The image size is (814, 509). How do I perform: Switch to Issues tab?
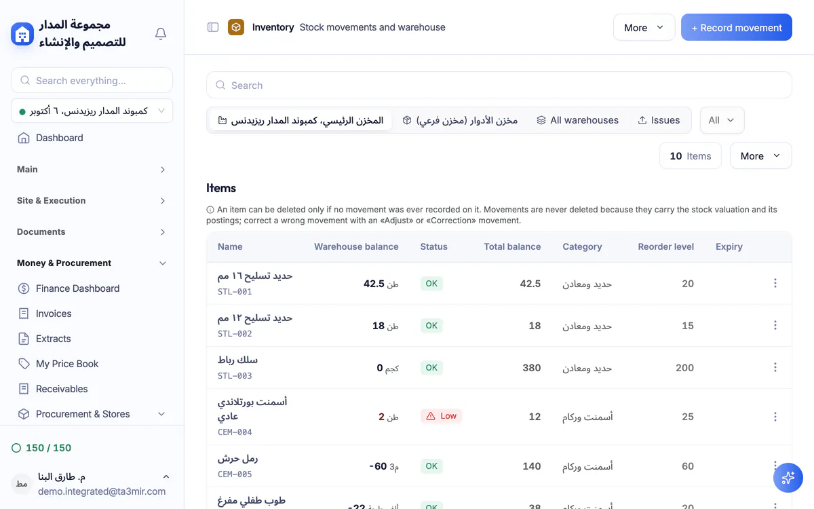click(x=659, y=120)
